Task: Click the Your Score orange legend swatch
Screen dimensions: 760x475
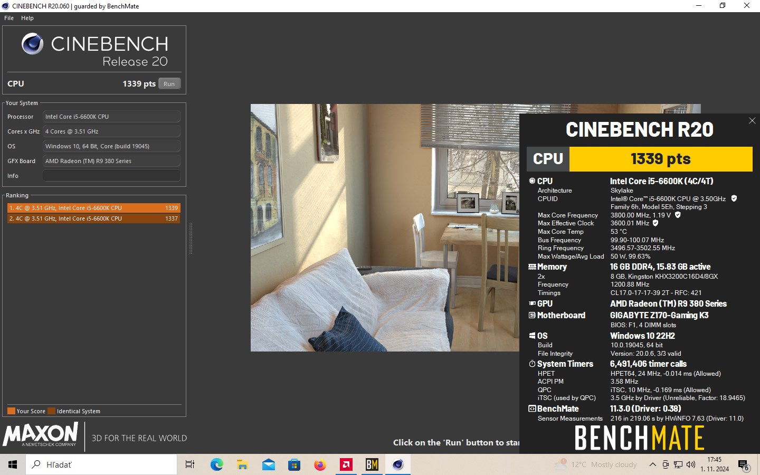Action: point(11,411)
